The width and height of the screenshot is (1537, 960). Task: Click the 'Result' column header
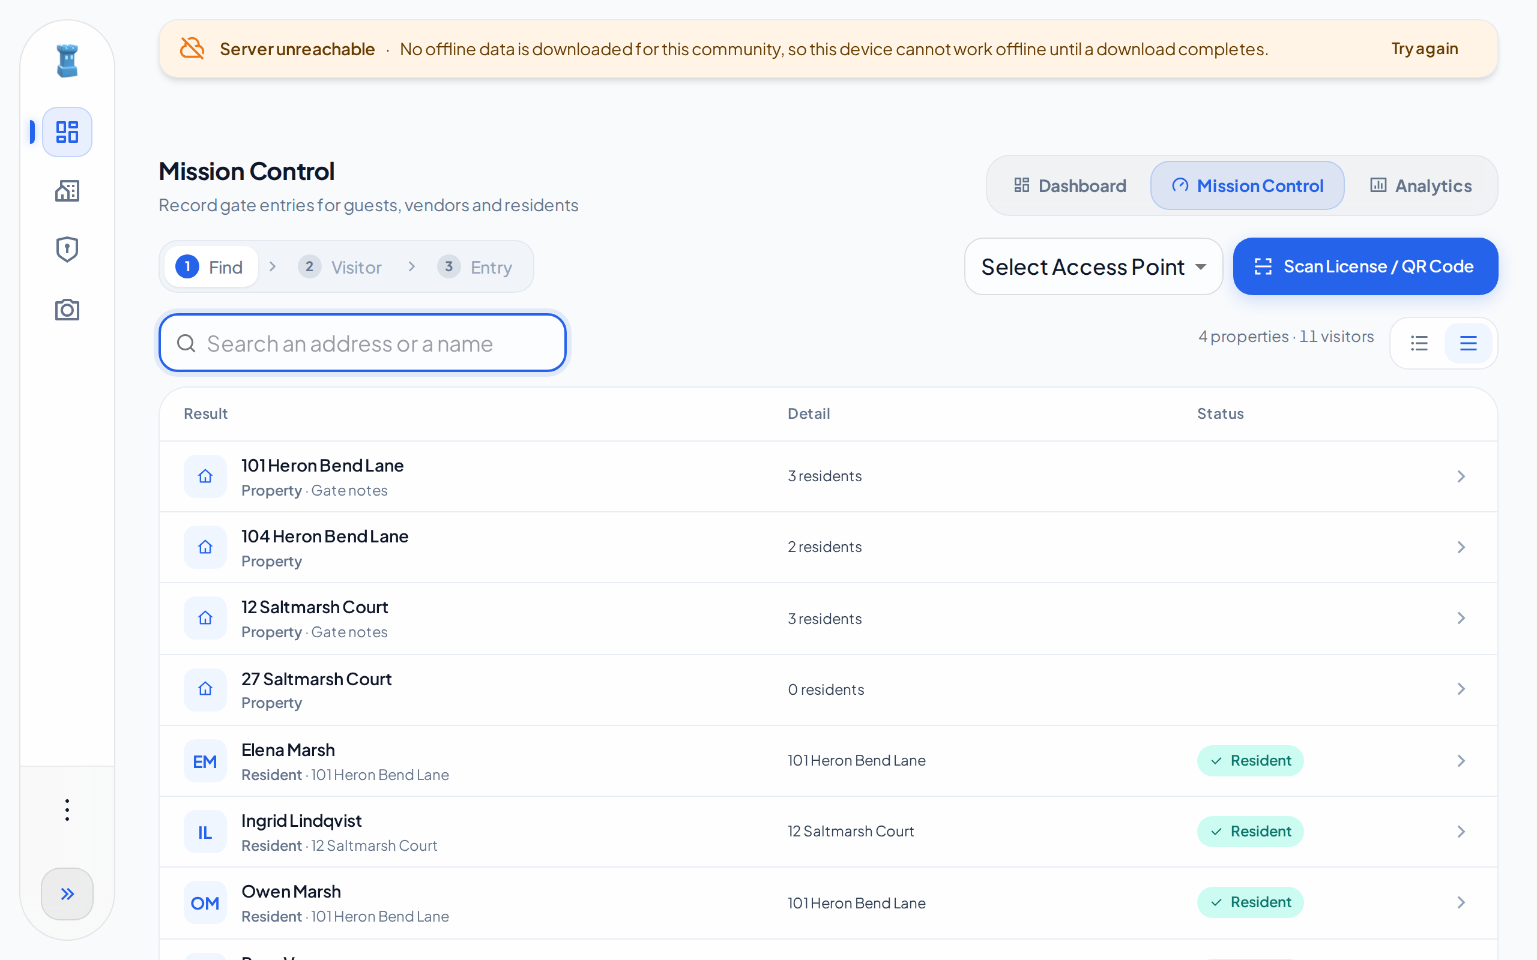205,414
